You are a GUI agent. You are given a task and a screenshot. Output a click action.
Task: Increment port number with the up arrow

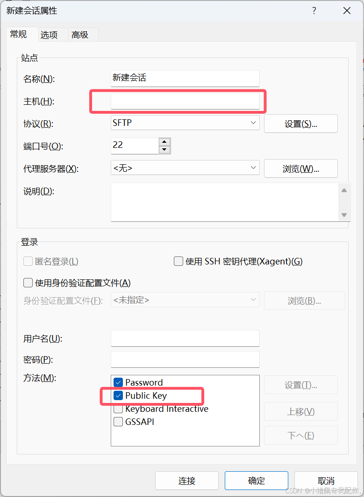click(x=164, y=142)
